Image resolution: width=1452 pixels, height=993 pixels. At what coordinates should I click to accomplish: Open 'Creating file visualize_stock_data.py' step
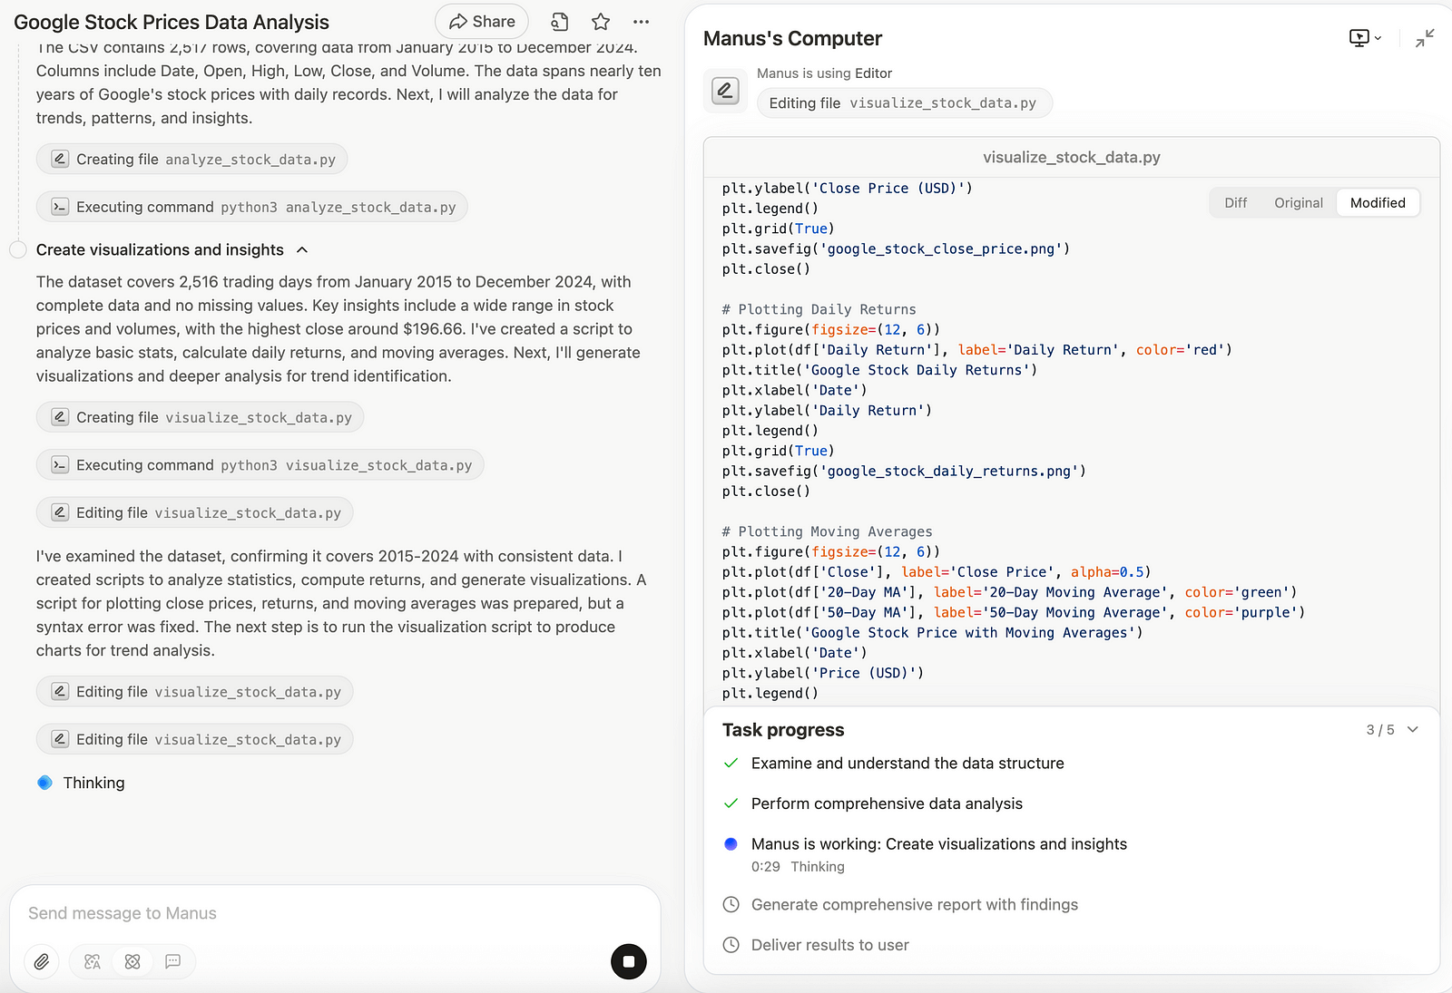pyautogui.click(x=201, y=418)
